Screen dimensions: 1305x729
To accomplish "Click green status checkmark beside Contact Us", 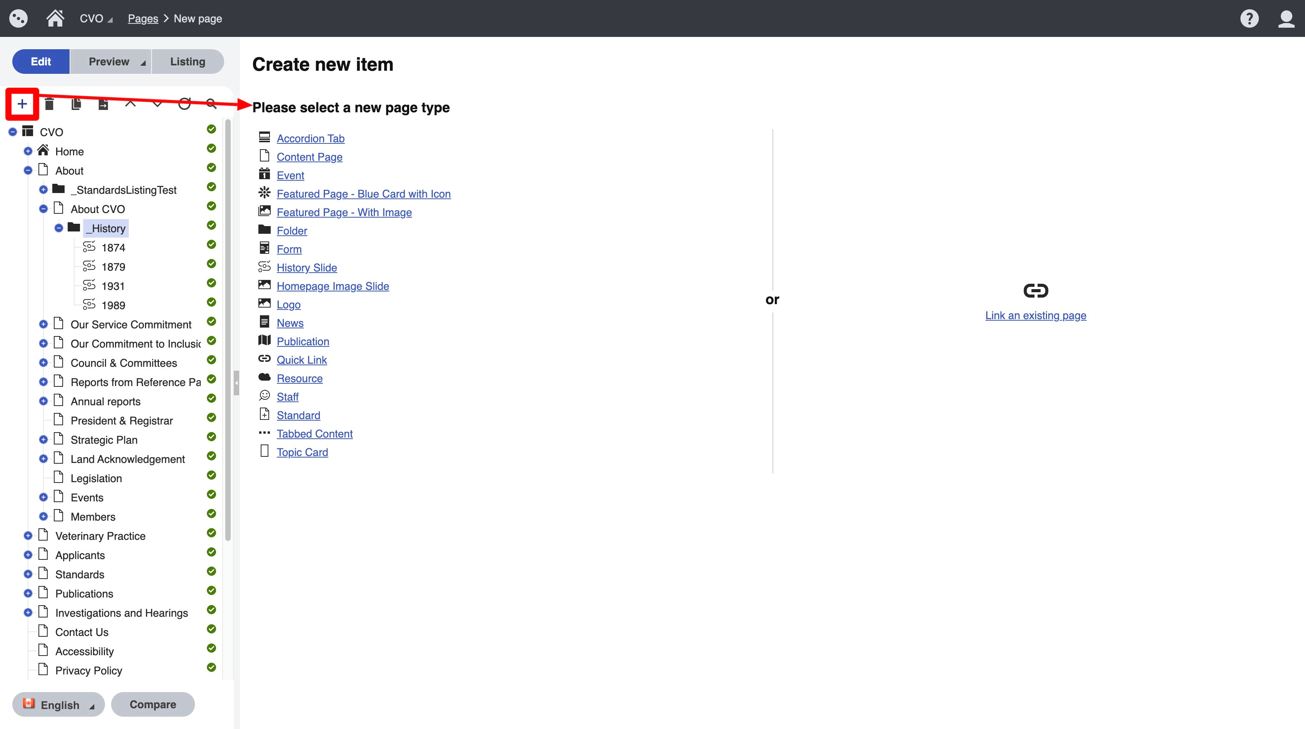I will (x=211, y=629).
